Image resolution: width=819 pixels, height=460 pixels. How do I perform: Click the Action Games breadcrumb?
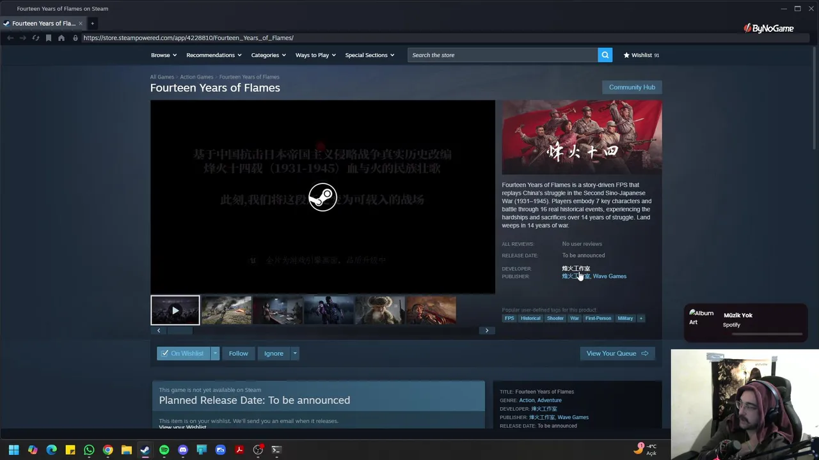[x=196, y=77]
